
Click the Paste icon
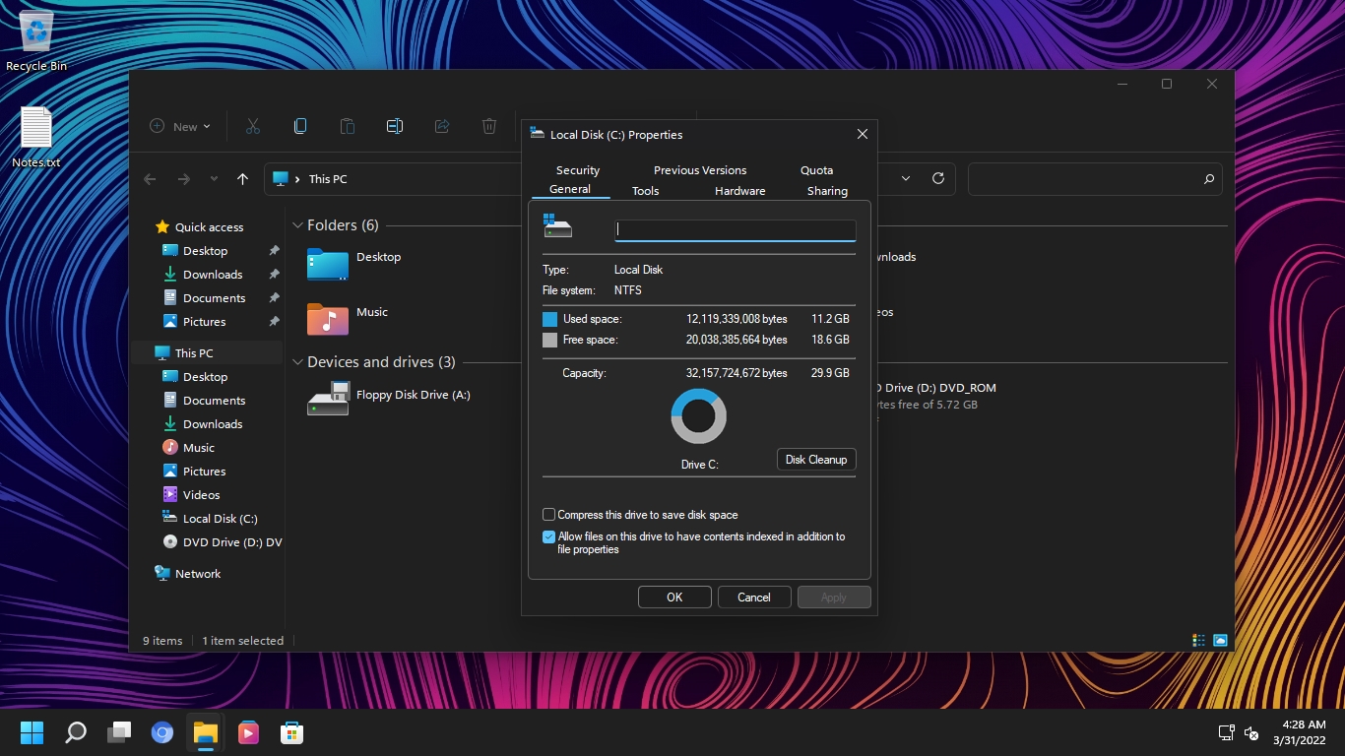point(347,126)
